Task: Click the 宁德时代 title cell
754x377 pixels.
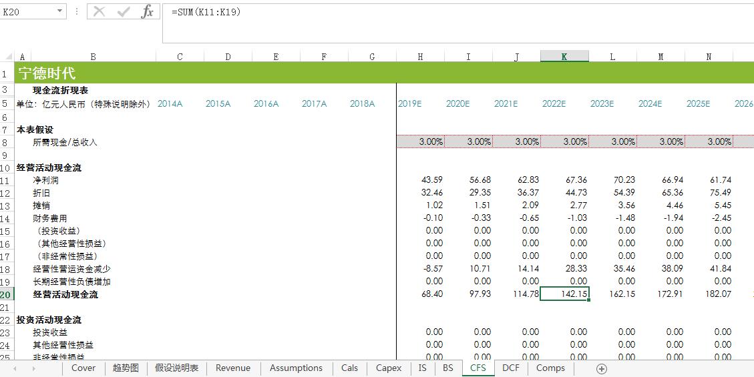Action: [47, 73]
